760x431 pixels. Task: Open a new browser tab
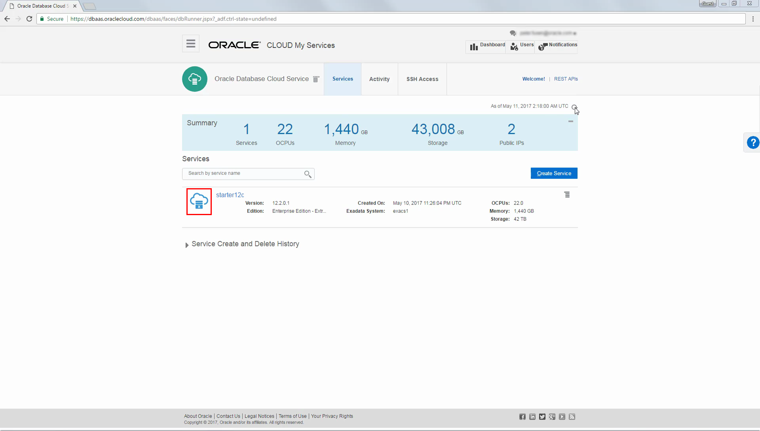pos(89,6)
